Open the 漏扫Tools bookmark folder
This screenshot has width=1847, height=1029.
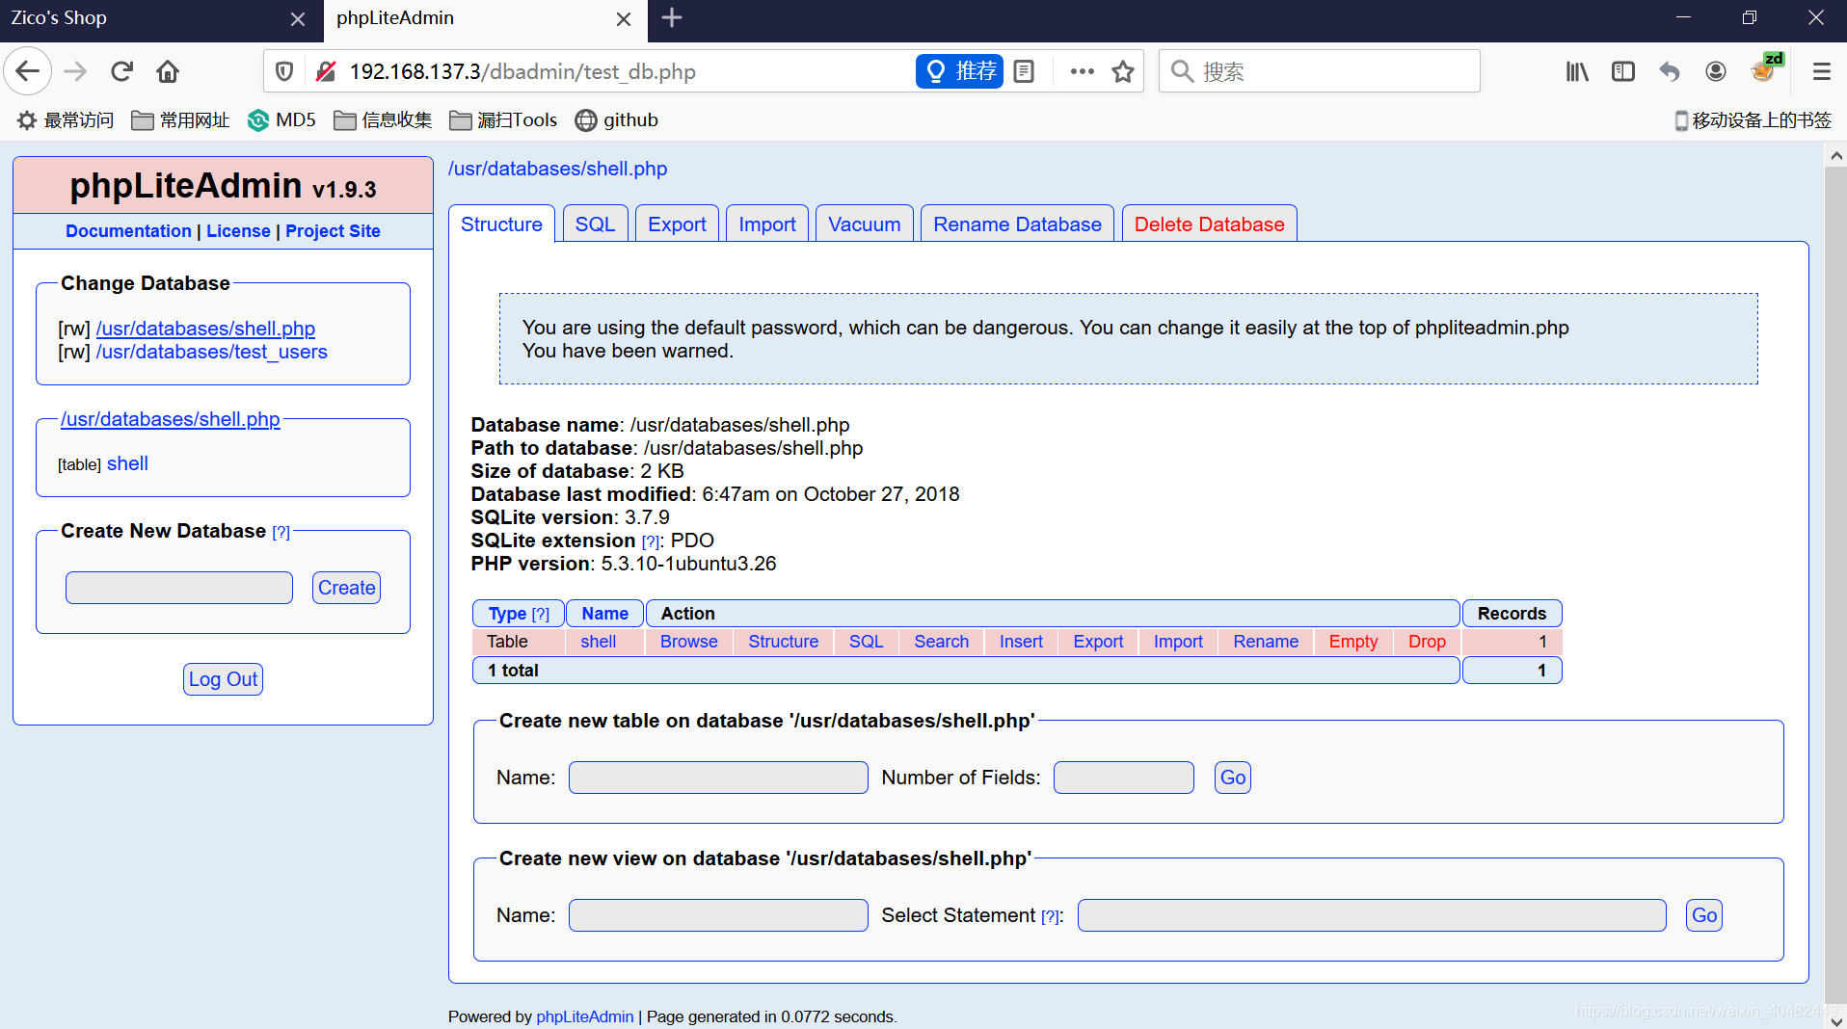click(503, 120)
